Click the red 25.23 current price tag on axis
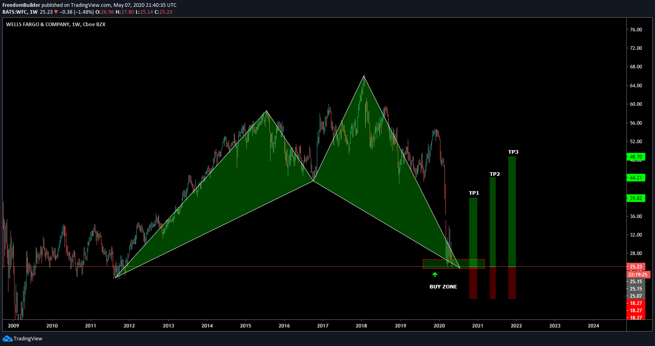The width and height of the screenshot is (655, 346). tap(636, 267)
